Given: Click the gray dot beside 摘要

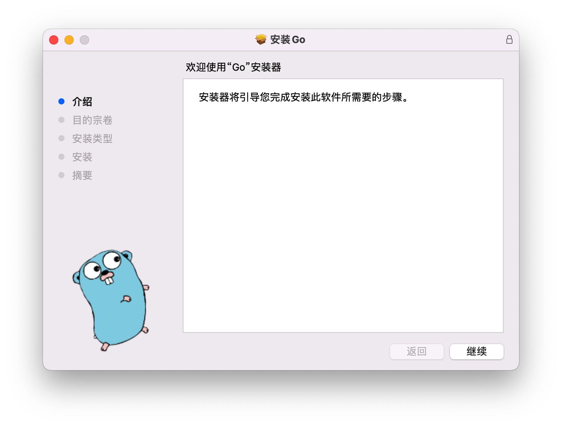Looking at the screenshot, I should [x=61, y=175].
